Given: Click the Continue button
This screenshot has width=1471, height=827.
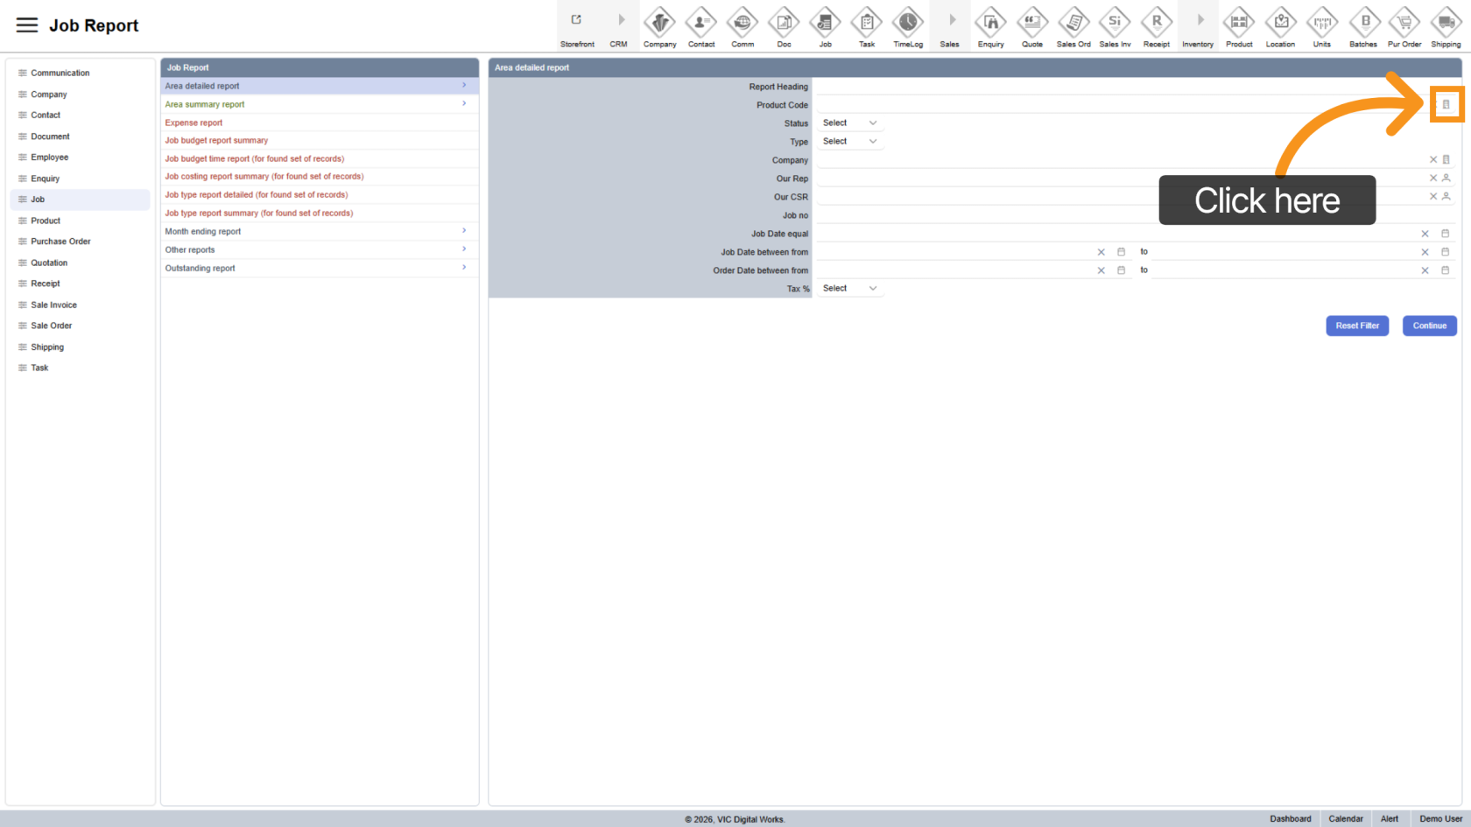Looking at the screenshot, I should tap(1429, 326).
